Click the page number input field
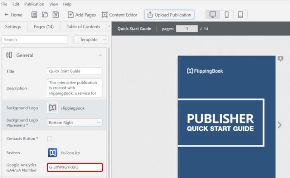 point(187,29)
